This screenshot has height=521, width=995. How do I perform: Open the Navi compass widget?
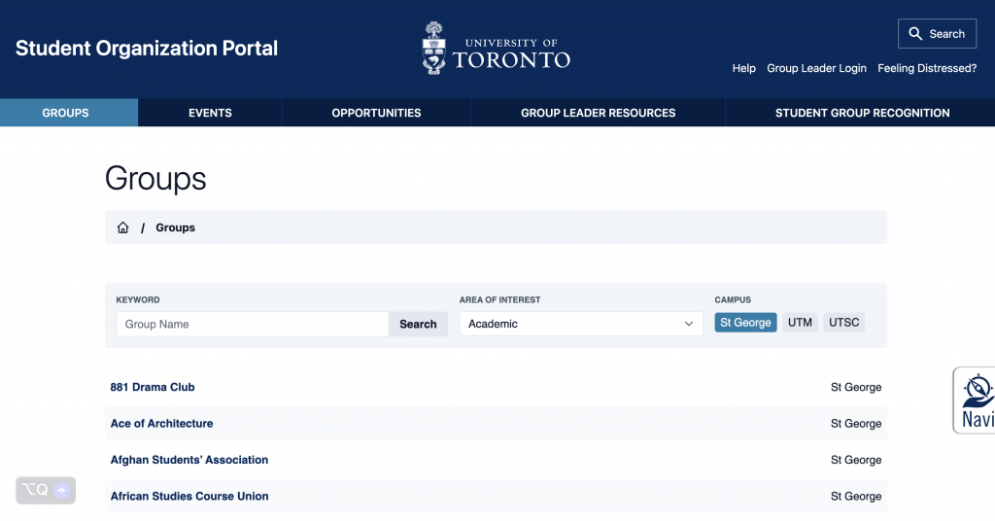click(976, 399)
